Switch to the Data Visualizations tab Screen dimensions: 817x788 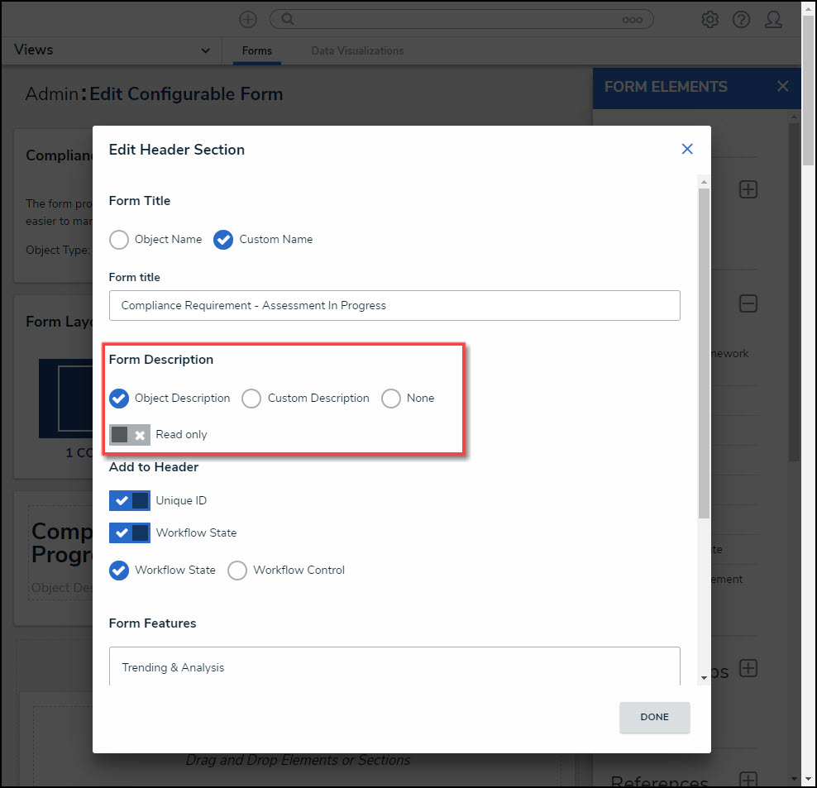357,51
